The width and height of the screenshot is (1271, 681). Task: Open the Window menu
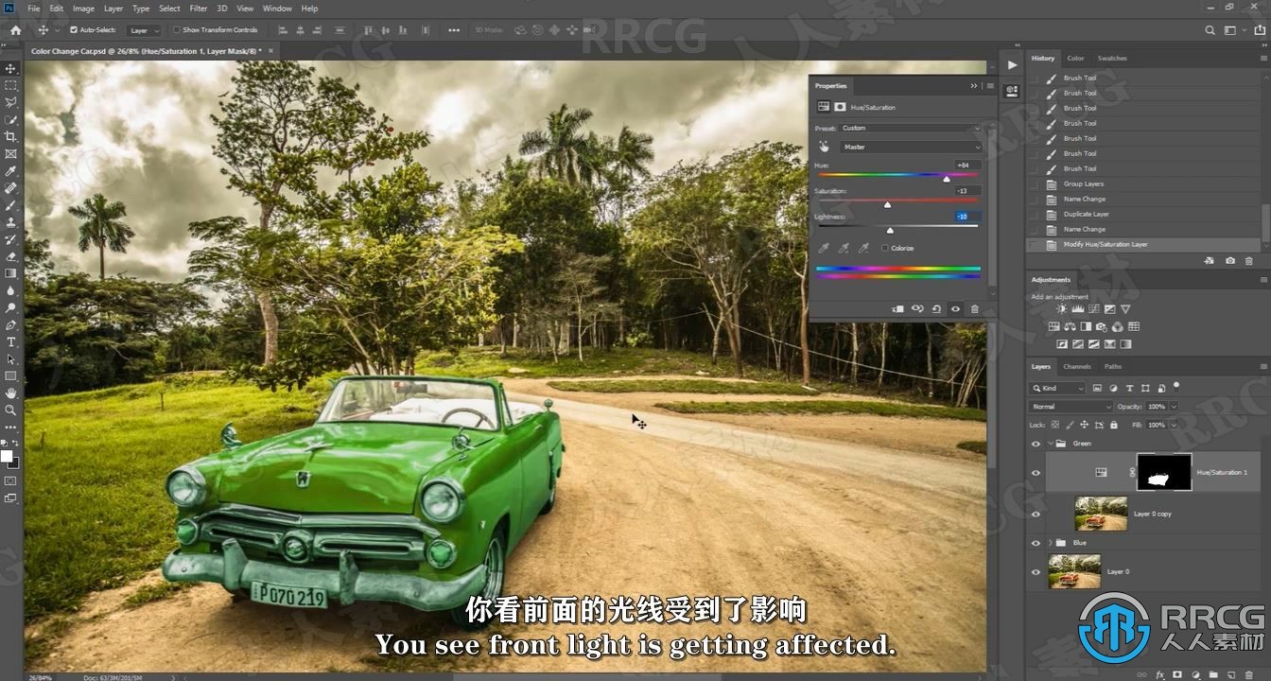tap(277, 9)
